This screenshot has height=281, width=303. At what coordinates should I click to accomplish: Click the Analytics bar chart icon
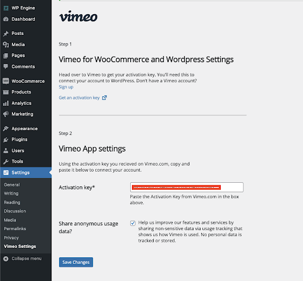pyautogui.click(x=6, y=103)
